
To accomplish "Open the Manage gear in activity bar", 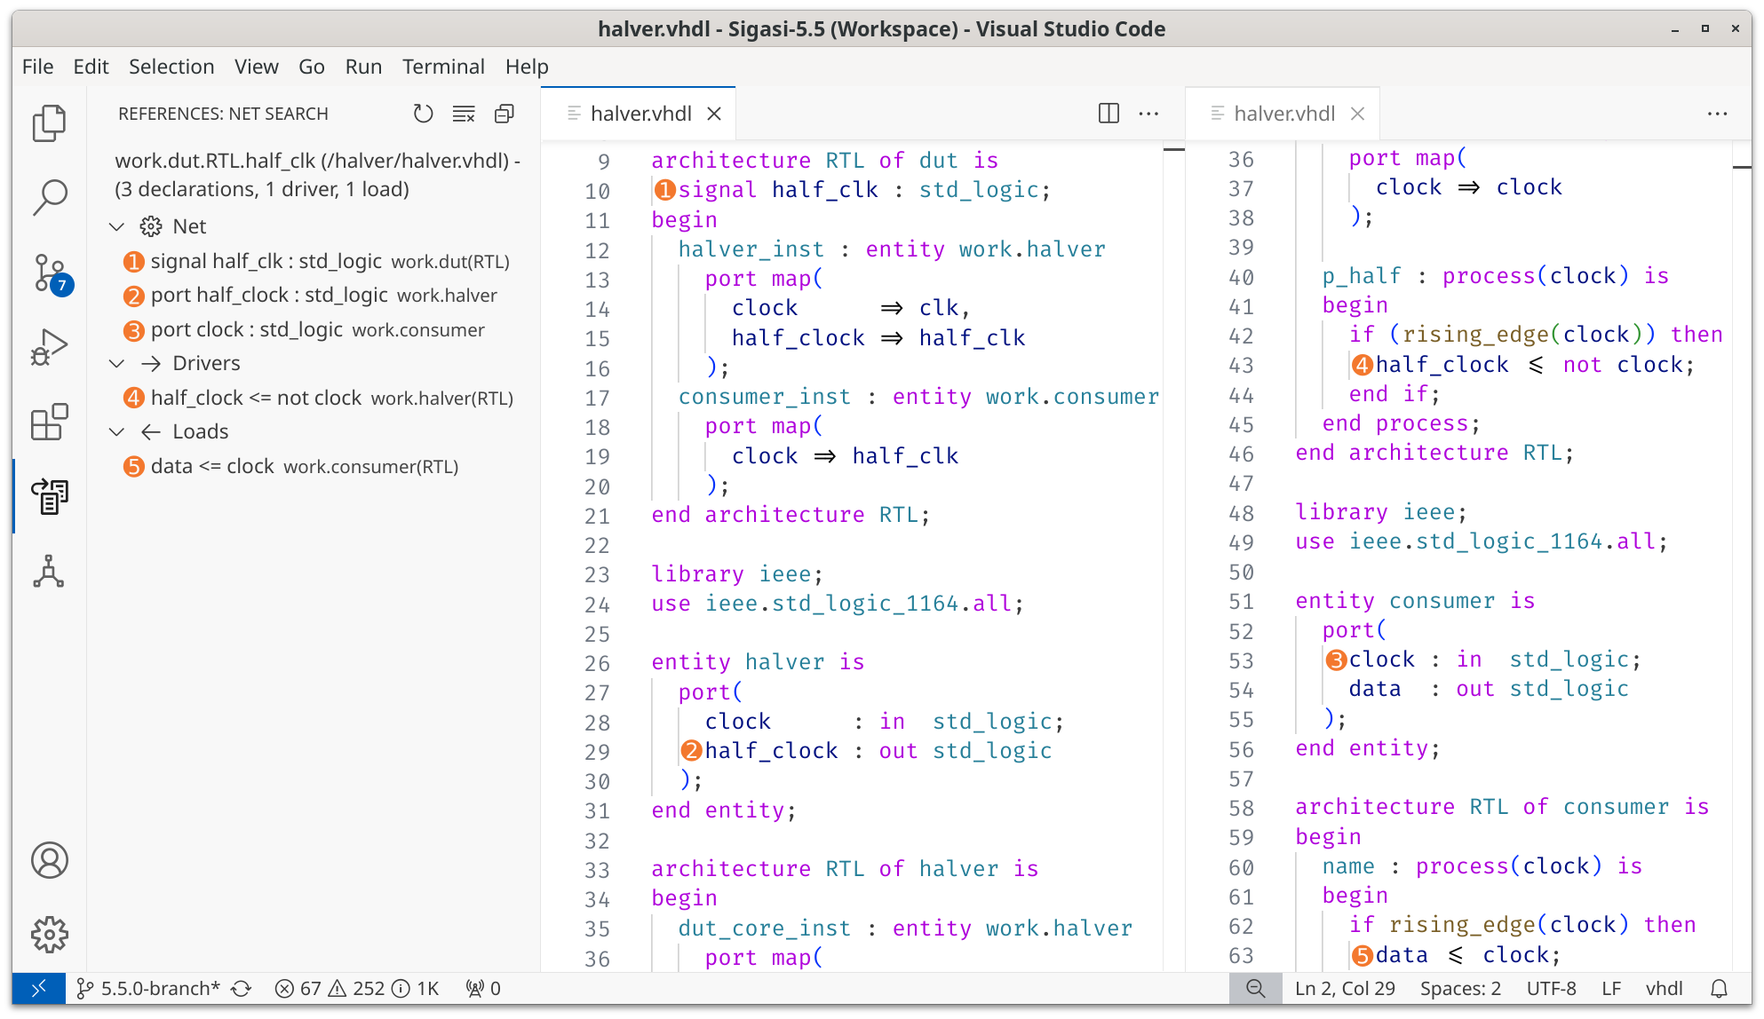I will 50,935.
